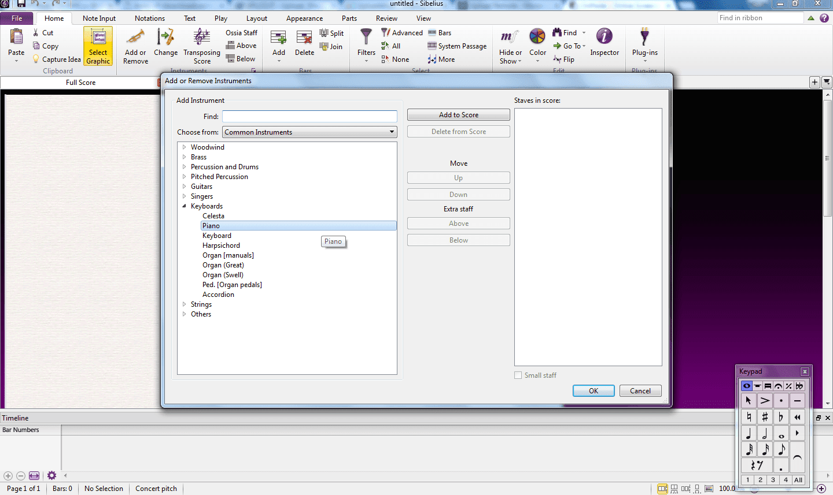This screenshot has width=833, height=495.
Task: Select Keypad voice 4 button
Action: [x=786, y=479]
